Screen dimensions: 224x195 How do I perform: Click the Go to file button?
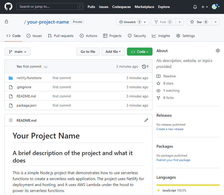click(88, 52)
